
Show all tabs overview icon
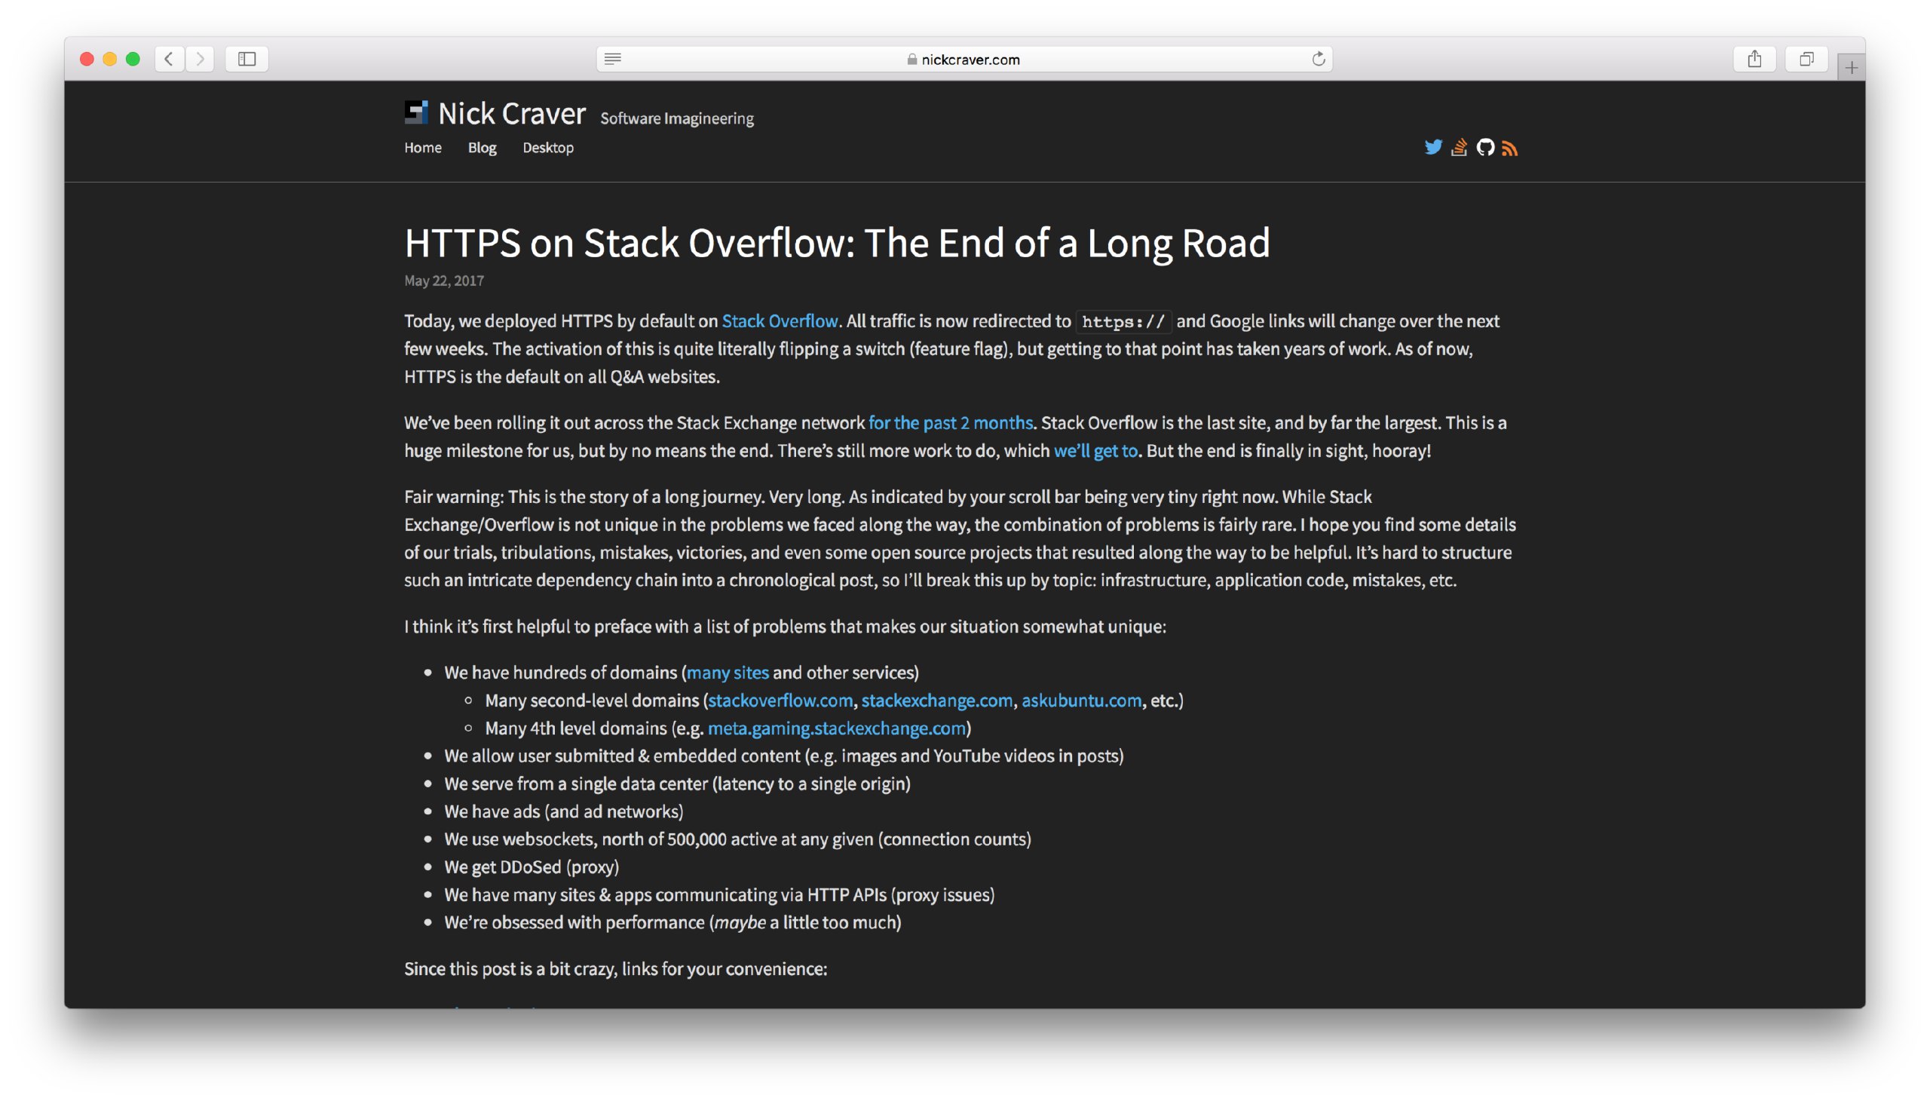pyautogui.click(x=1806, y=59)
